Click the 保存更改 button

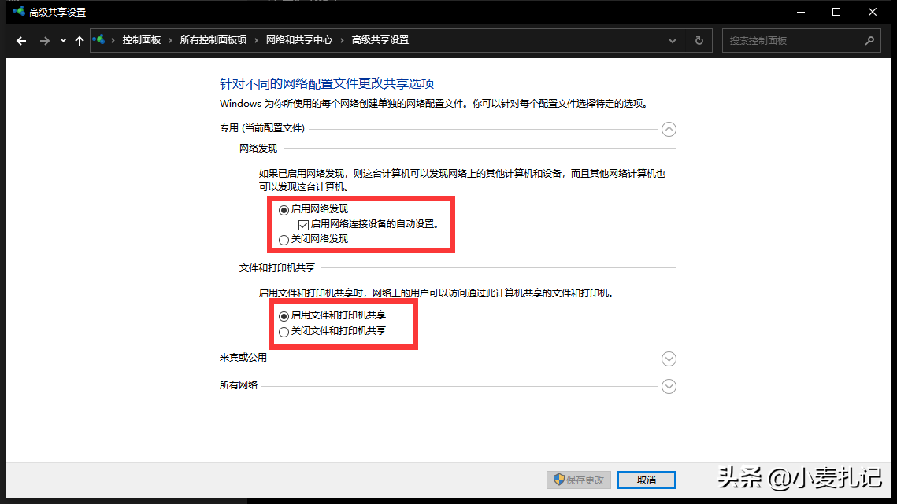tap(579, 480)
